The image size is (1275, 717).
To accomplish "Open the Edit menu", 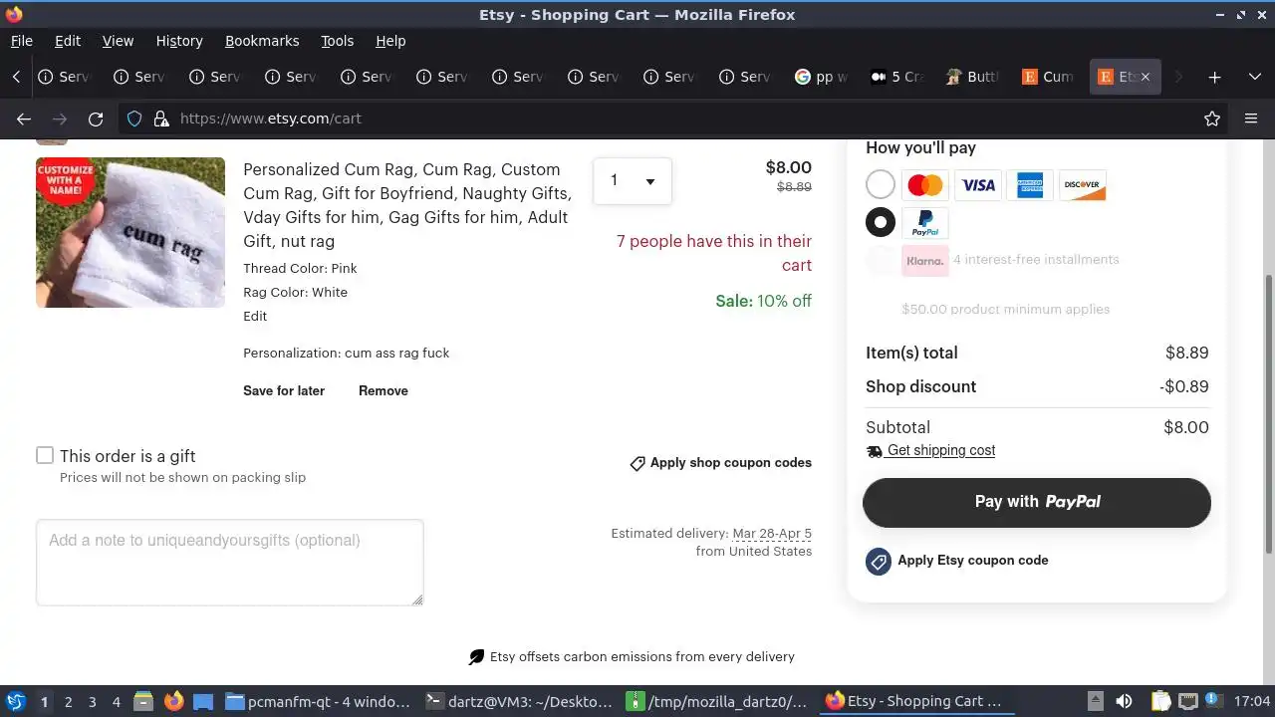I will point(68,41).
